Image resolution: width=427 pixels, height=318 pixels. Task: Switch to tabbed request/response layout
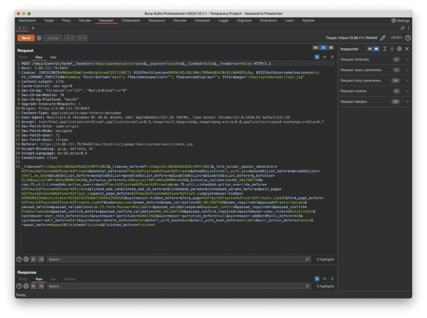pos(331,47)
